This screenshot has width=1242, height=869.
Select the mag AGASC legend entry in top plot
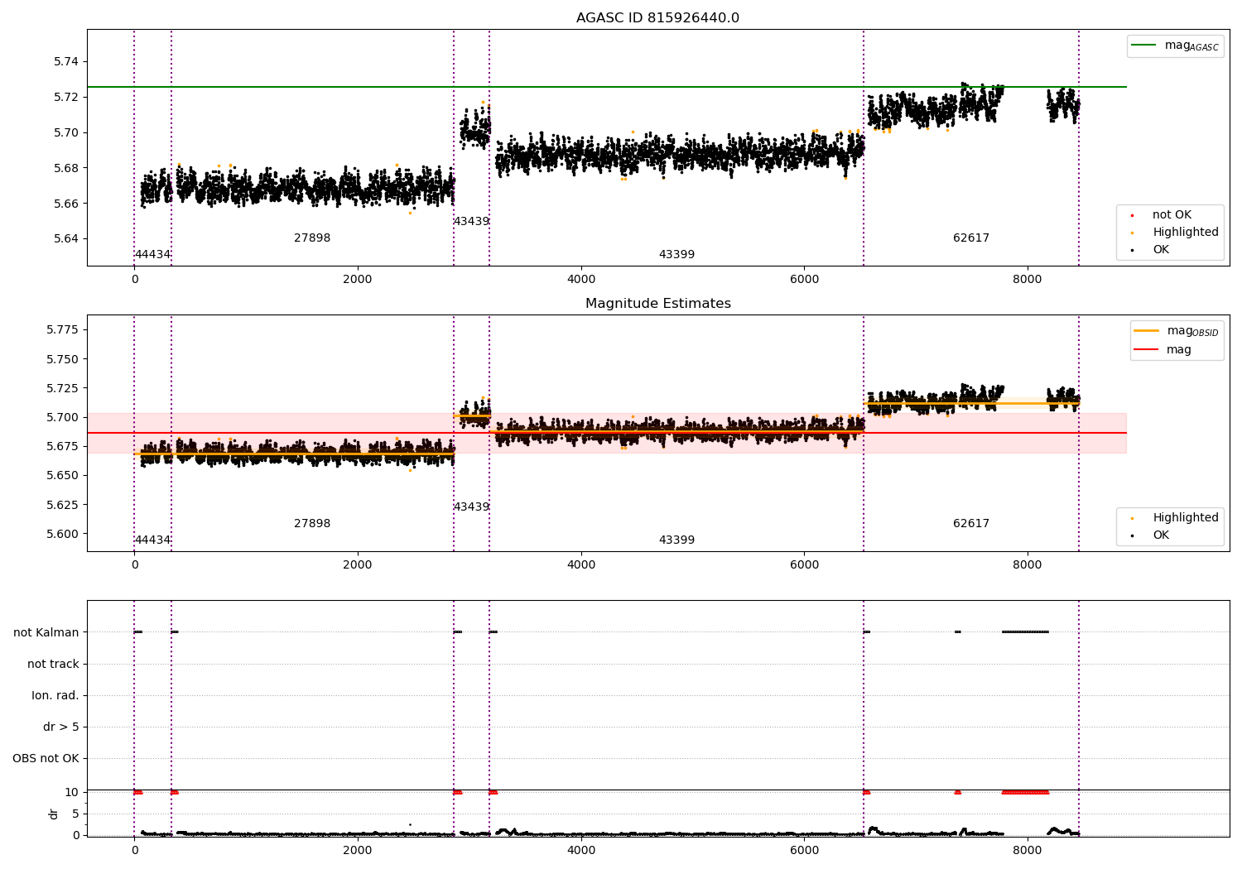tap(1175, 46)
